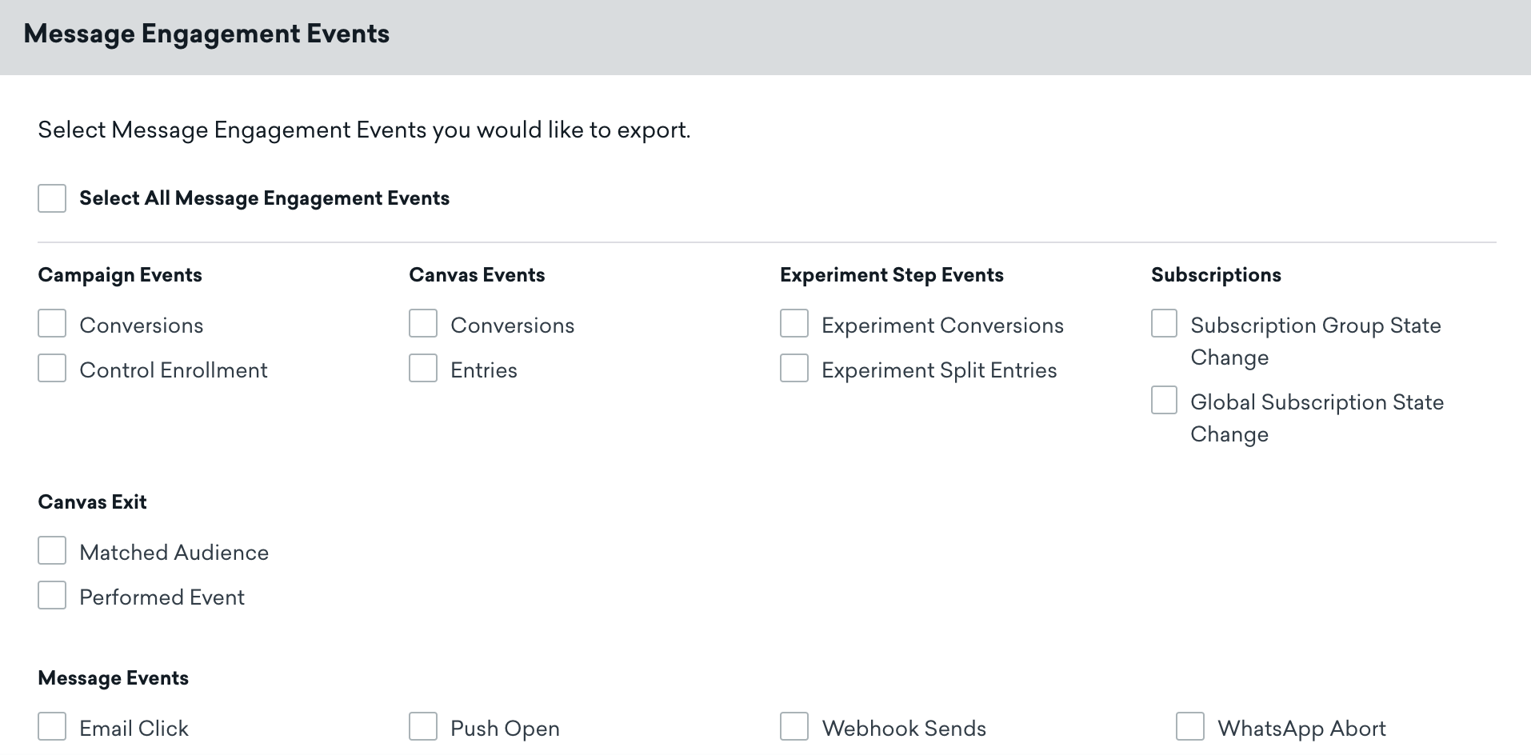Check Experiment Conversions option

(794, 324)
